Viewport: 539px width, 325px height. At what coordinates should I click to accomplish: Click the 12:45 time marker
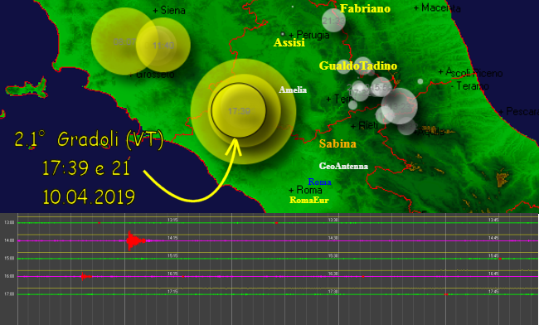pyautogui.click(x=493, y=220)
